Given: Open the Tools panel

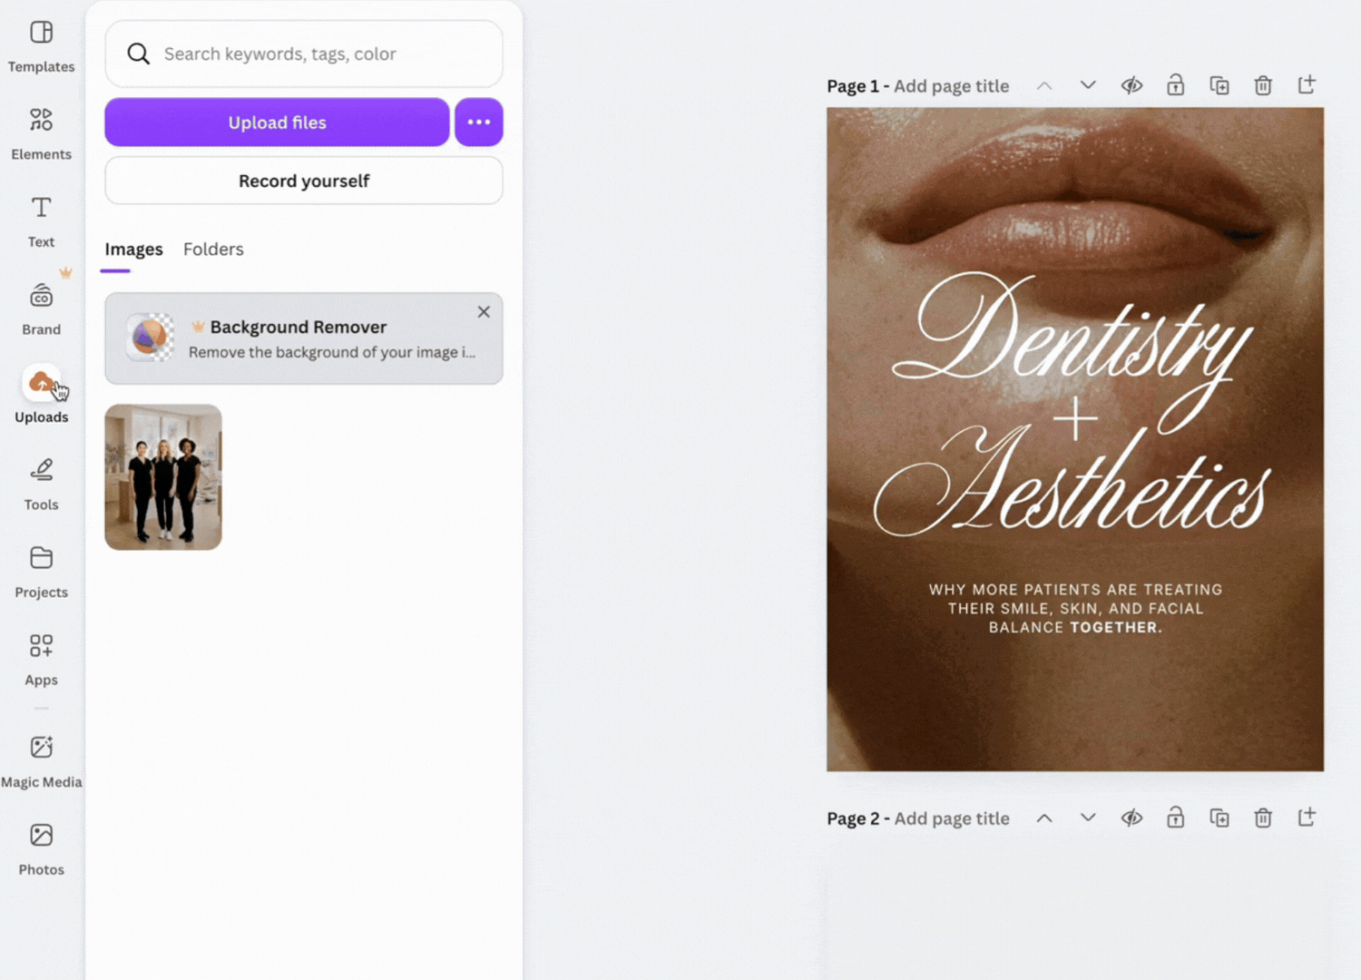Looking at the screenshot, I should [41, 485].
